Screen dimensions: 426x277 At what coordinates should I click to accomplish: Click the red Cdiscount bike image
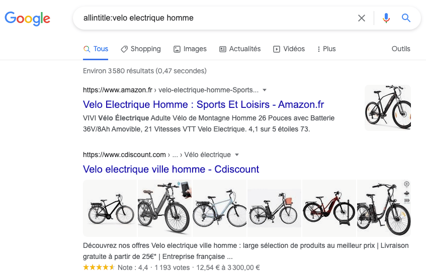tap(329, 208)
